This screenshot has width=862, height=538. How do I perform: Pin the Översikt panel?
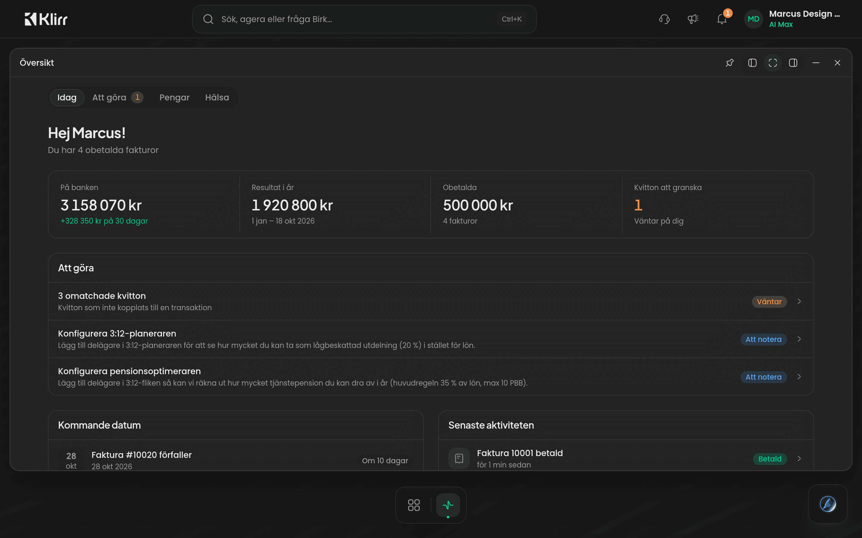coord(729,63)
